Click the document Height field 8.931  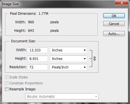(38, 59)
